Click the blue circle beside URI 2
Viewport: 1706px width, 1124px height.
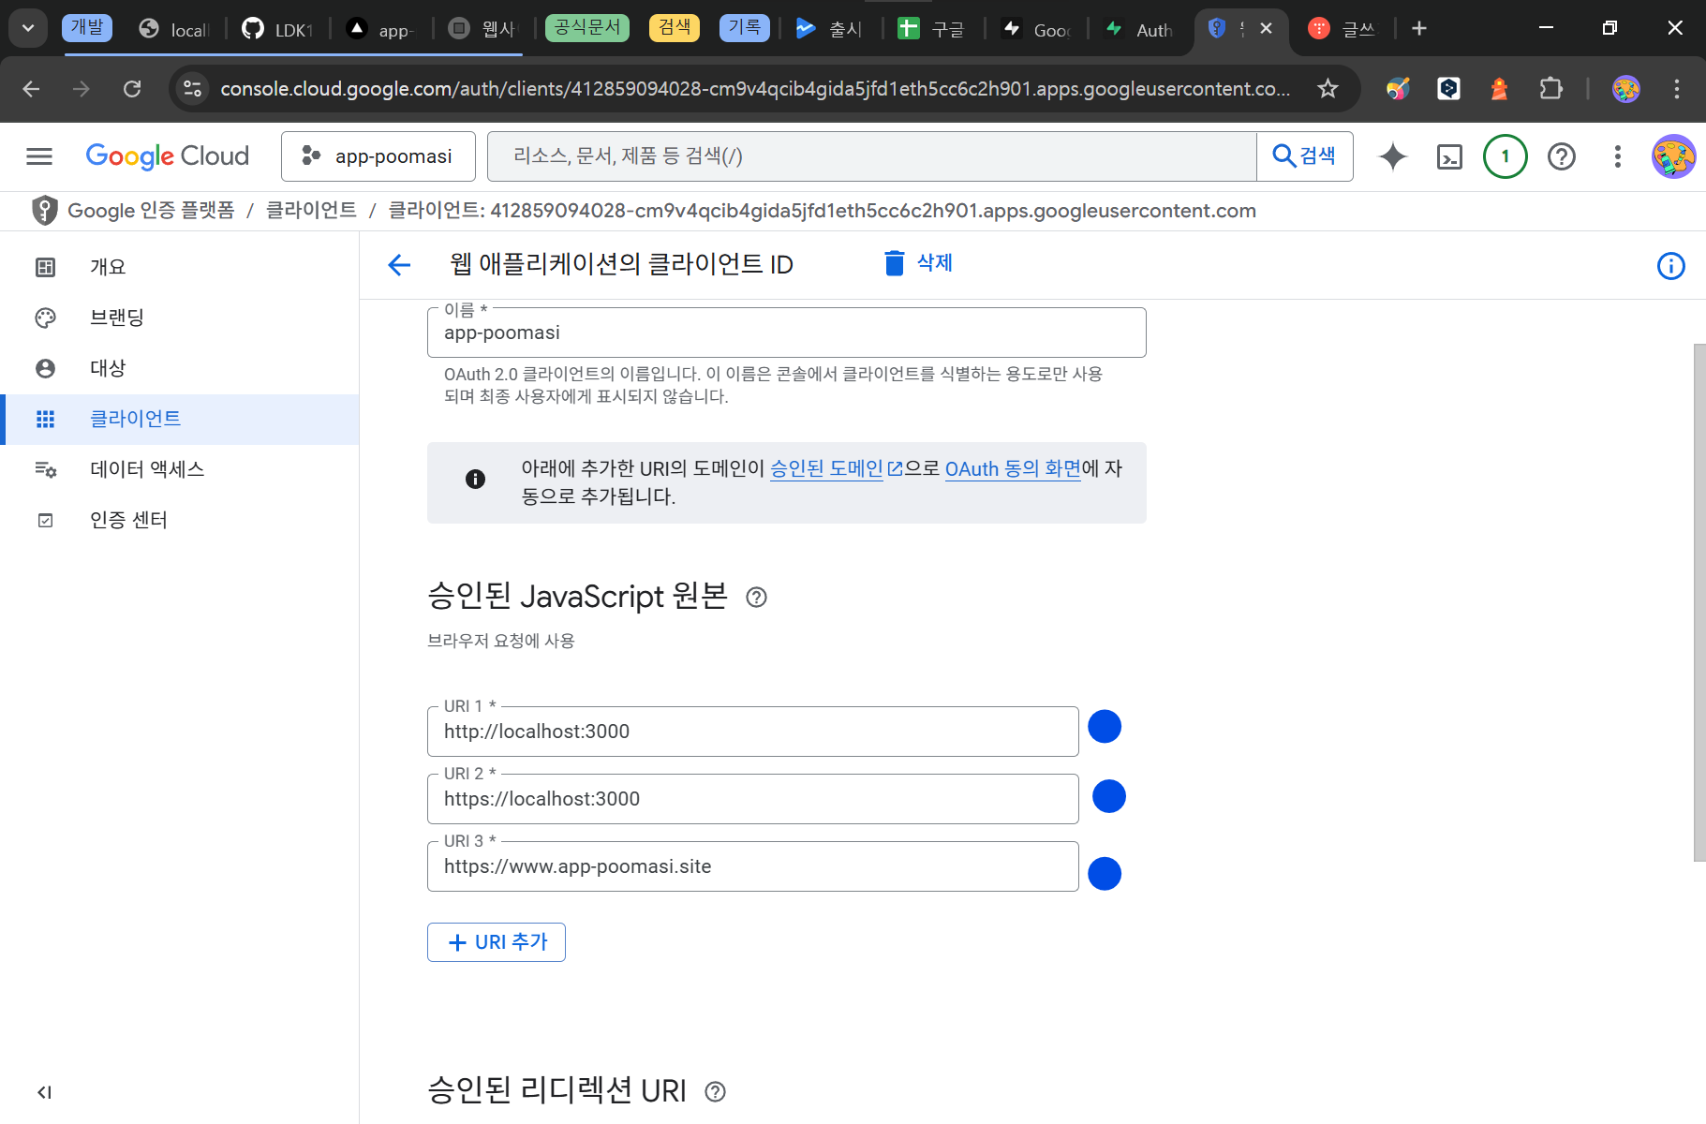(x=1109, y=796)
